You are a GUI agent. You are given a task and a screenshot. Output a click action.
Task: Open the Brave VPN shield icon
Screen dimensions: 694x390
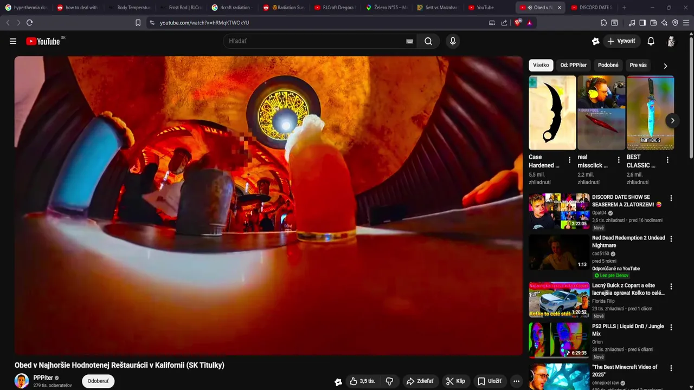pyautogui.click(x=675, y=23)
